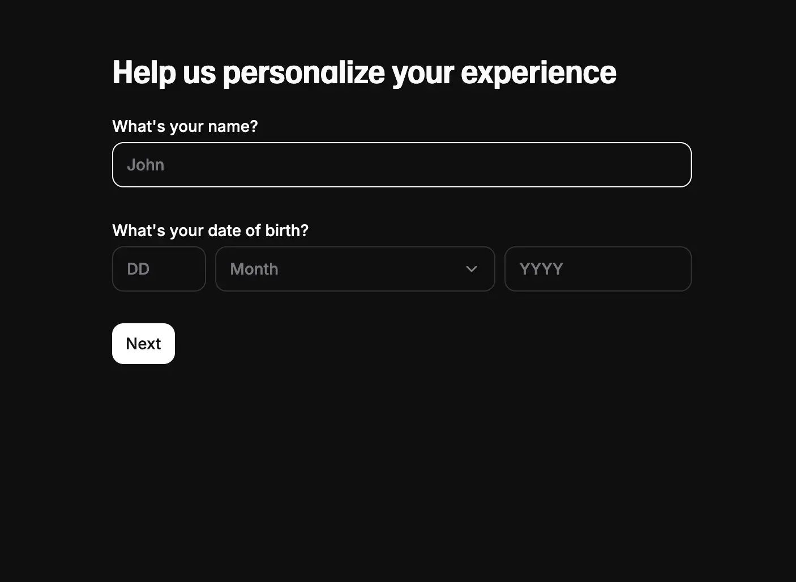Click the word "experience" in the heading

tap(538, 72)
